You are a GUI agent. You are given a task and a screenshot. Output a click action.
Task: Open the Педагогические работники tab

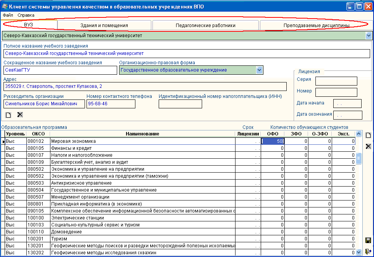coord(205,26)
